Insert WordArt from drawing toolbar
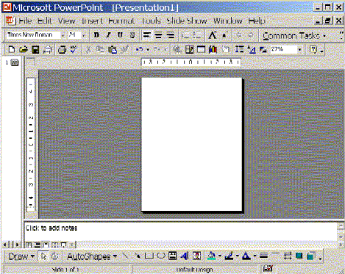The height and width of the screenshot is (274, 345). (x=184, y=256)
